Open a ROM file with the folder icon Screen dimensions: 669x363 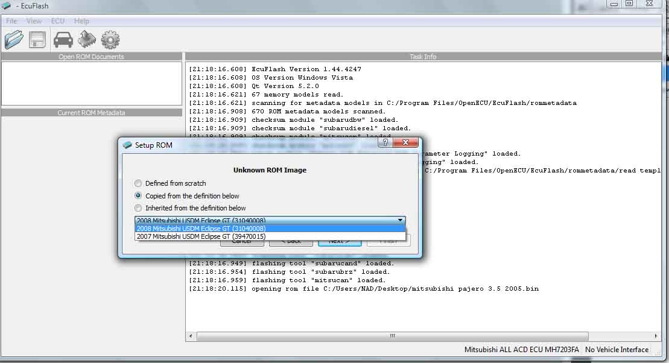point(14,40)
